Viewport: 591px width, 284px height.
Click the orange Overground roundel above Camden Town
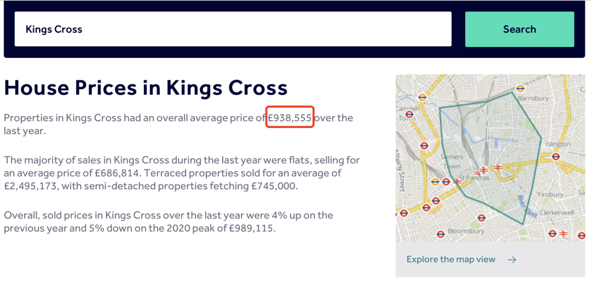(x=422, y=97)
